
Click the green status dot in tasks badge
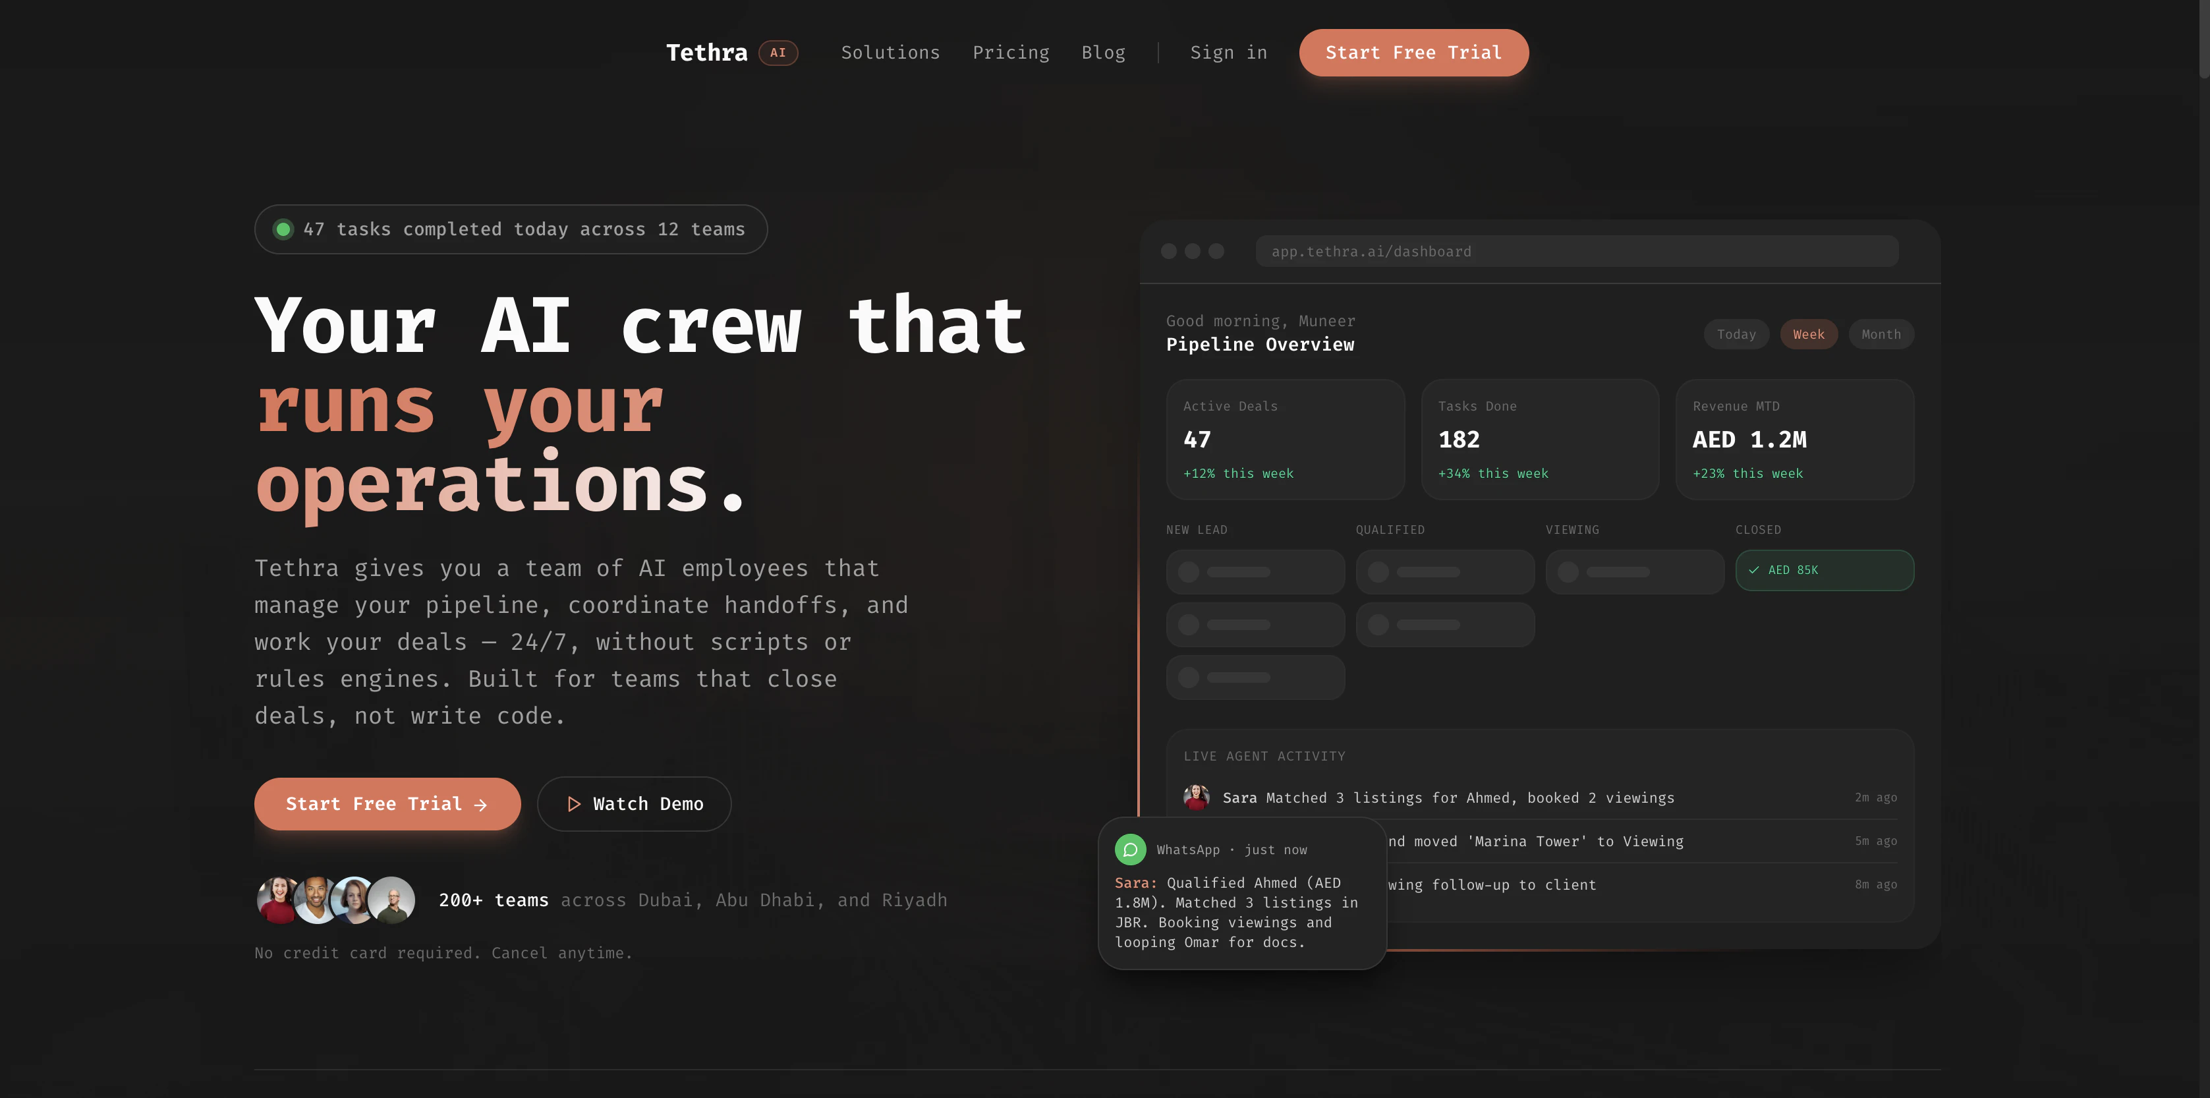283,229
